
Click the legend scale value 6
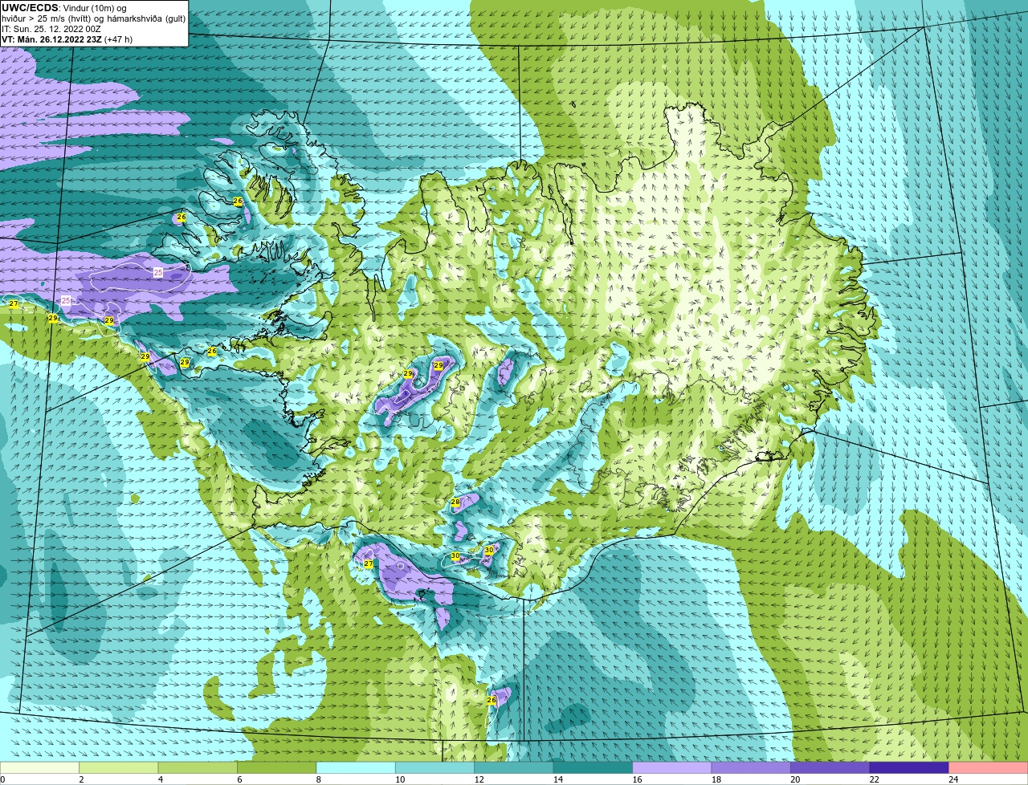pos(239,779)
